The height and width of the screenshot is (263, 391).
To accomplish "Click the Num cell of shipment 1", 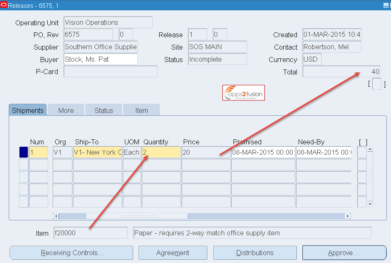I will pyautogui.click(x=39, y=152).
